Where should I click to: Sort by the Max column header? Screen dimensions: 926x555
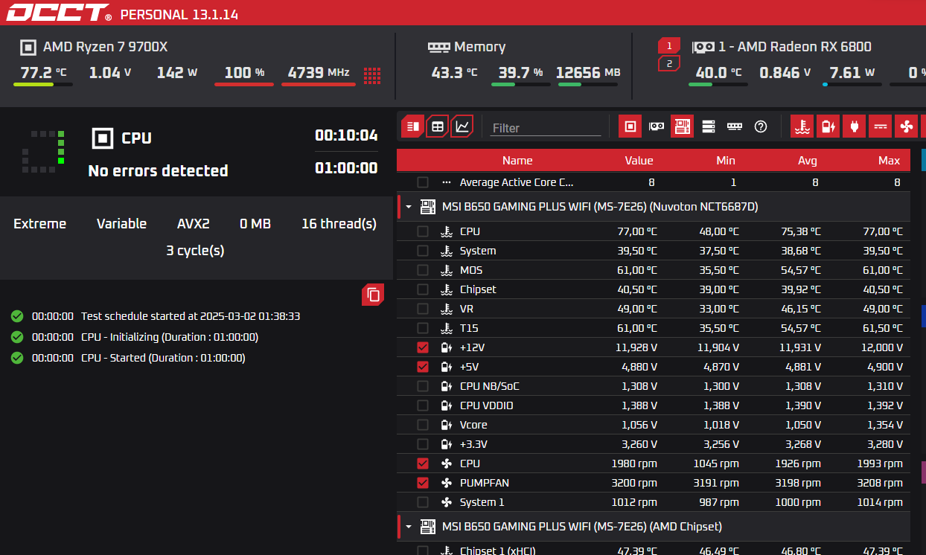[x=889, y=160]
